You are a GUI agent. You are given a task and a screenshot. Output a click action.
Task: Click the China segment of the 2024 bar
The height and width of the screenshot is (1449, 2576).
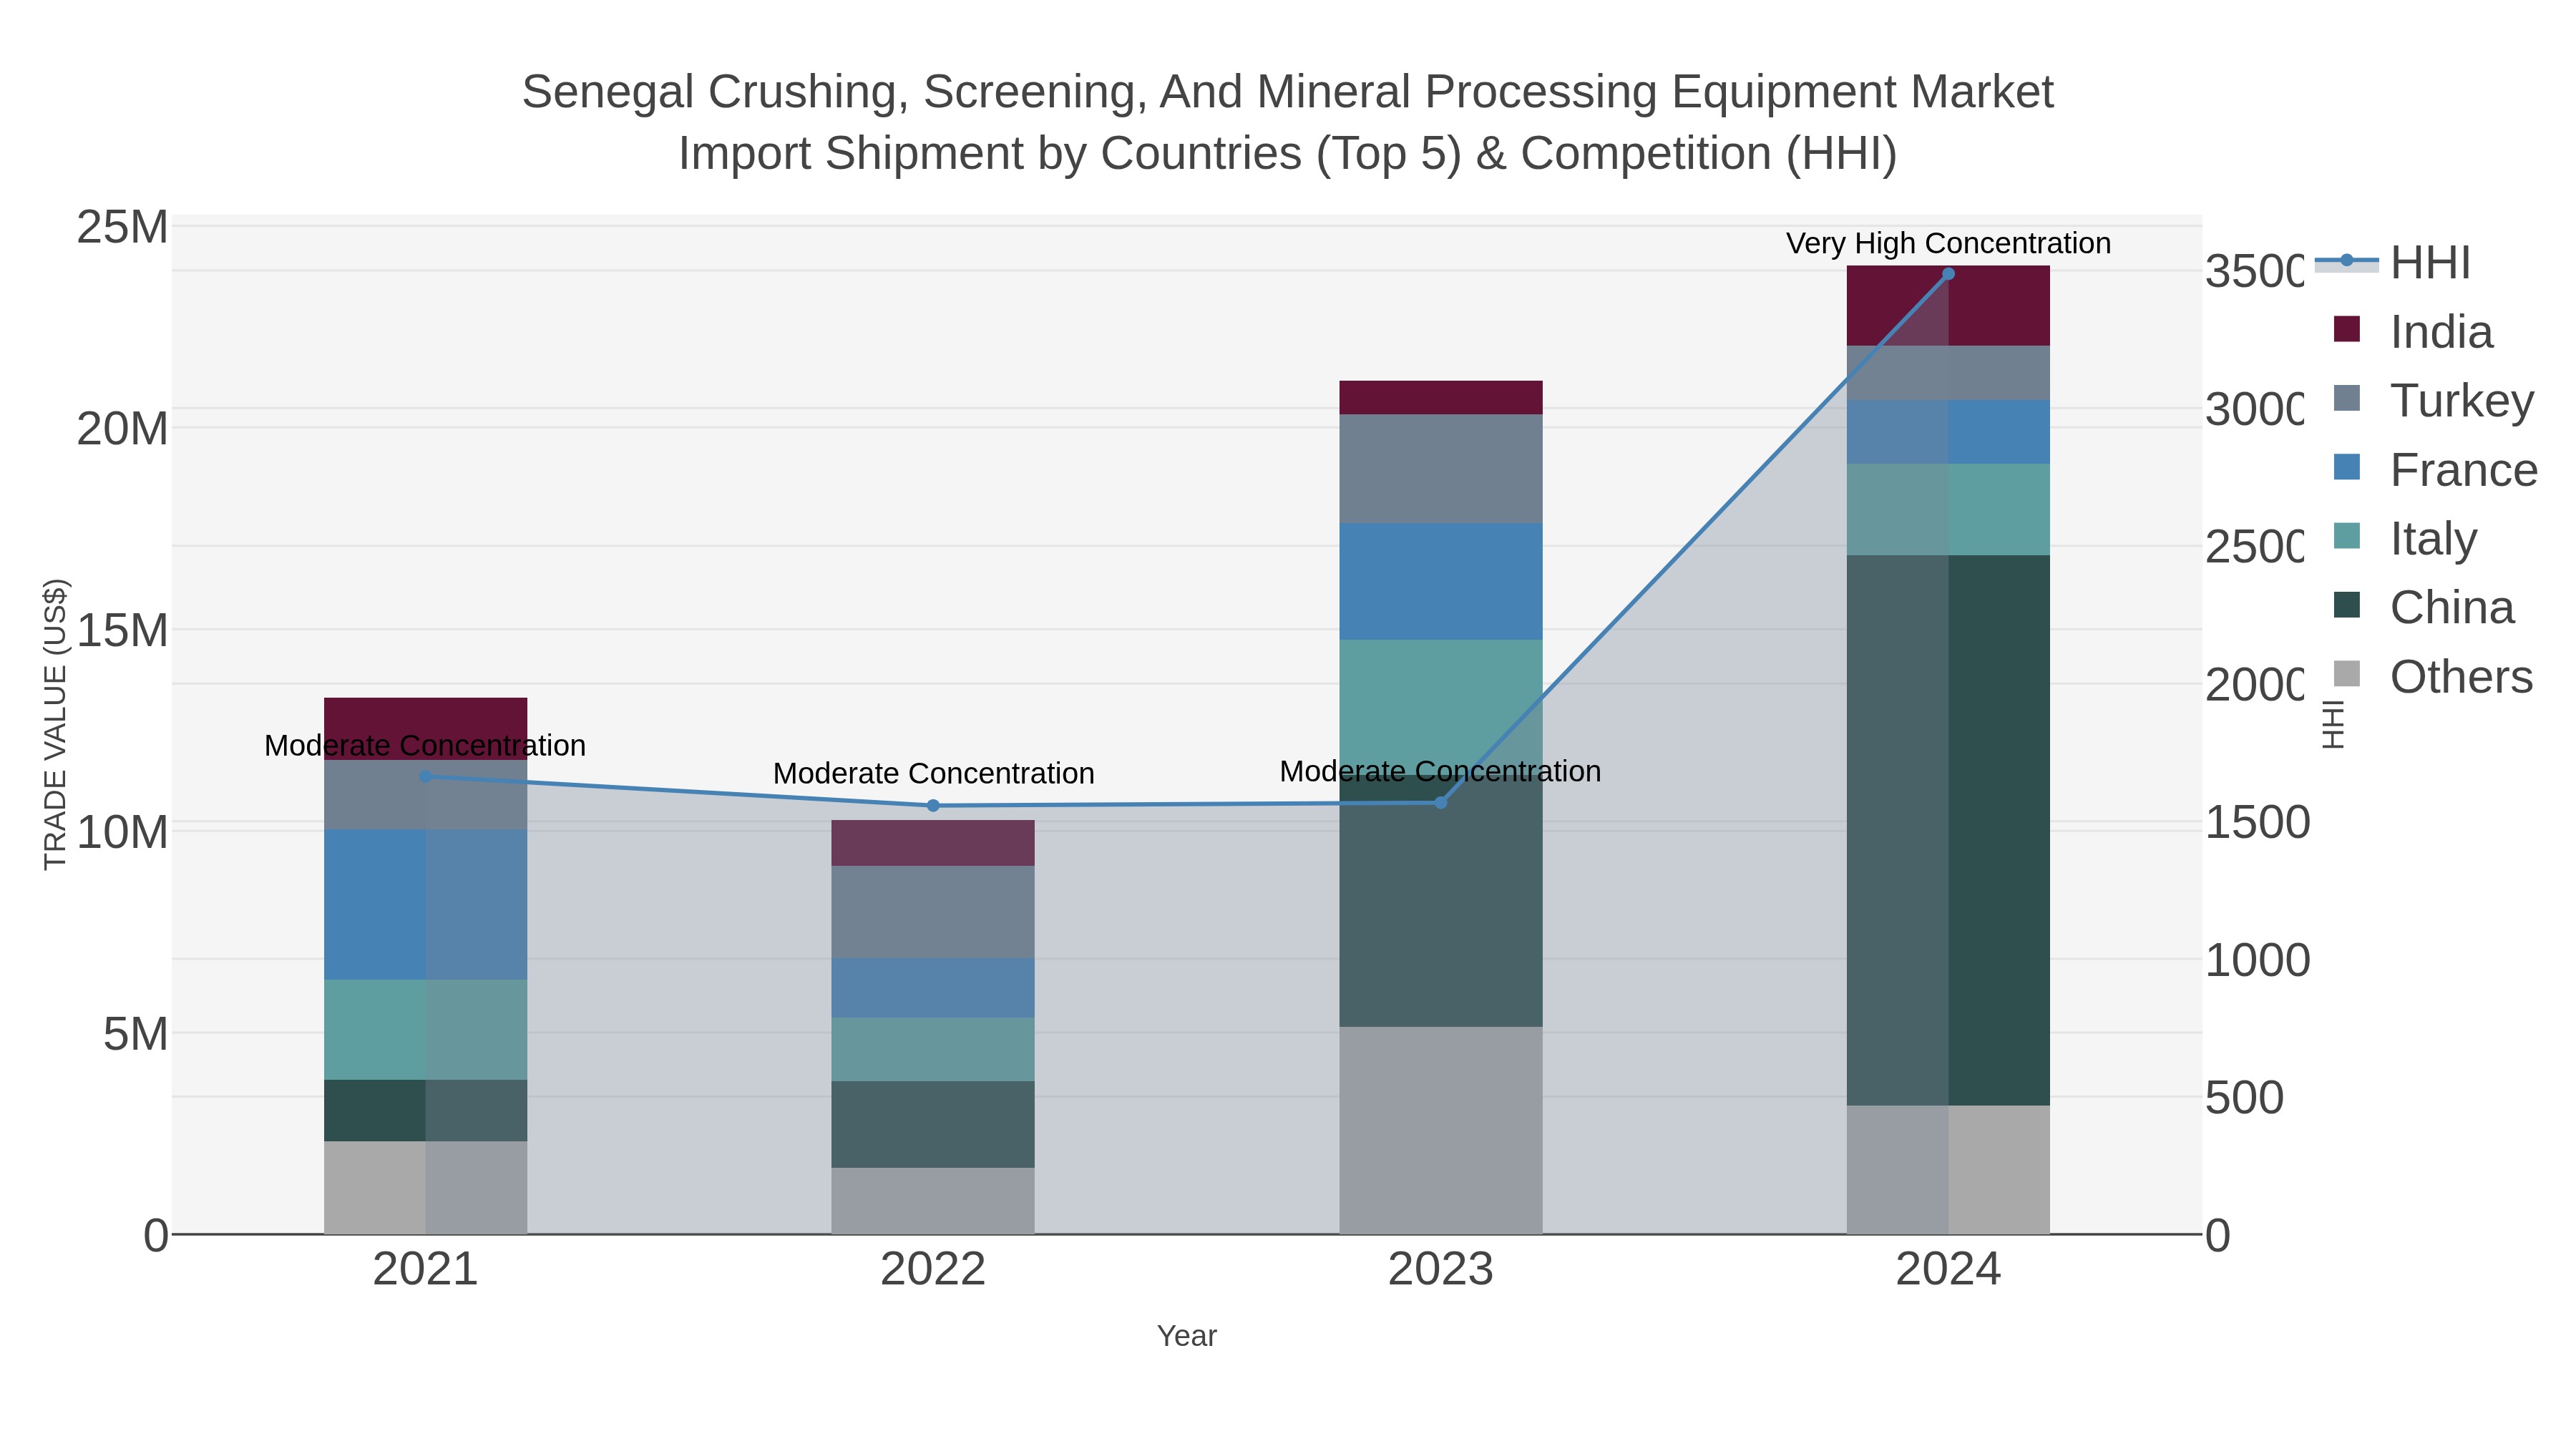[1948, 830]
